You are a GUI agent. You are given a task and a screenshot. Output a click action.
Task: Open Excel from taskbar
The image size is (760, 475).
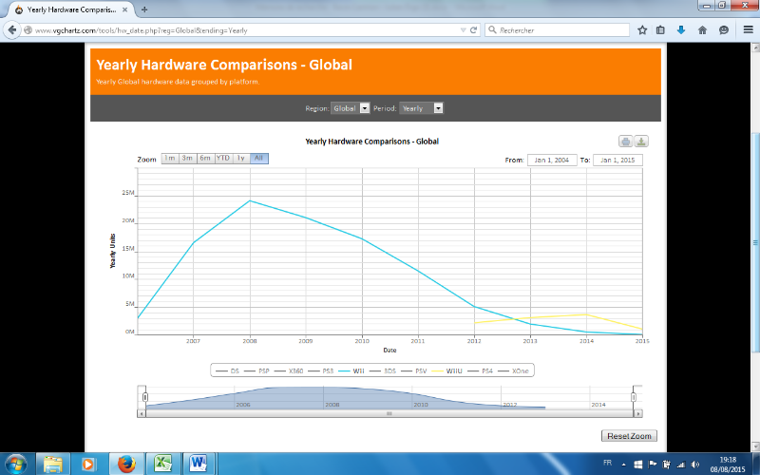(x=163, y=465)
